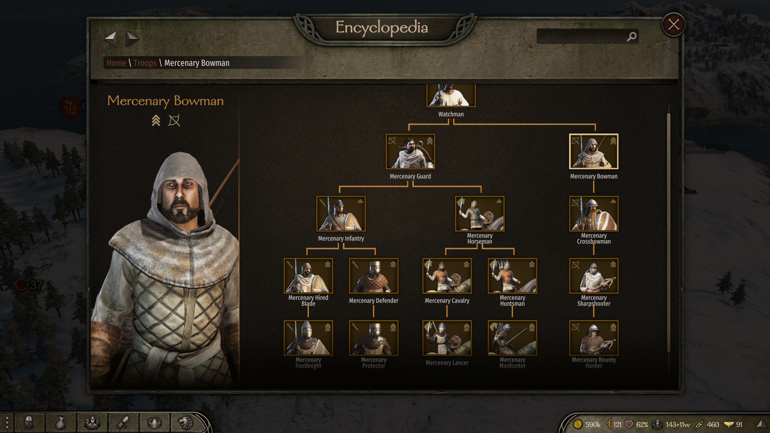This screenshot has height=433, width=770.
Task: Open the three-dot options menu
Action: pyautogui.click(x=7, y=423)
